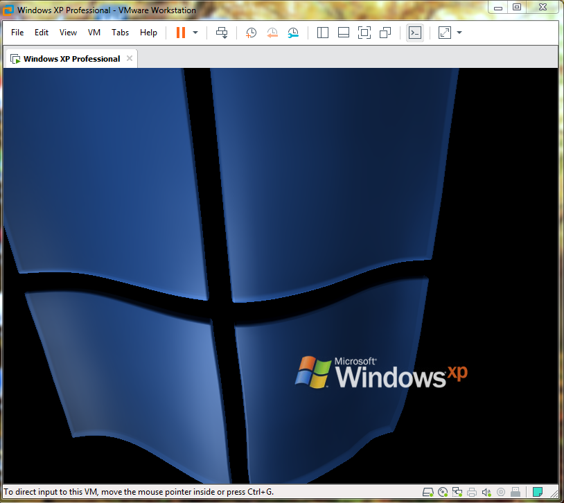Revert VM to previous snapshot

[x=272, y=33]
